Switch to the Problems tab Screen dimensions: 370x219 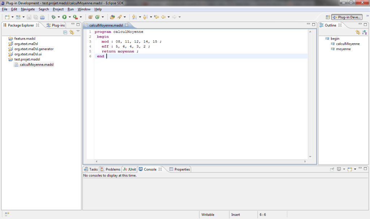pos(110,169)
